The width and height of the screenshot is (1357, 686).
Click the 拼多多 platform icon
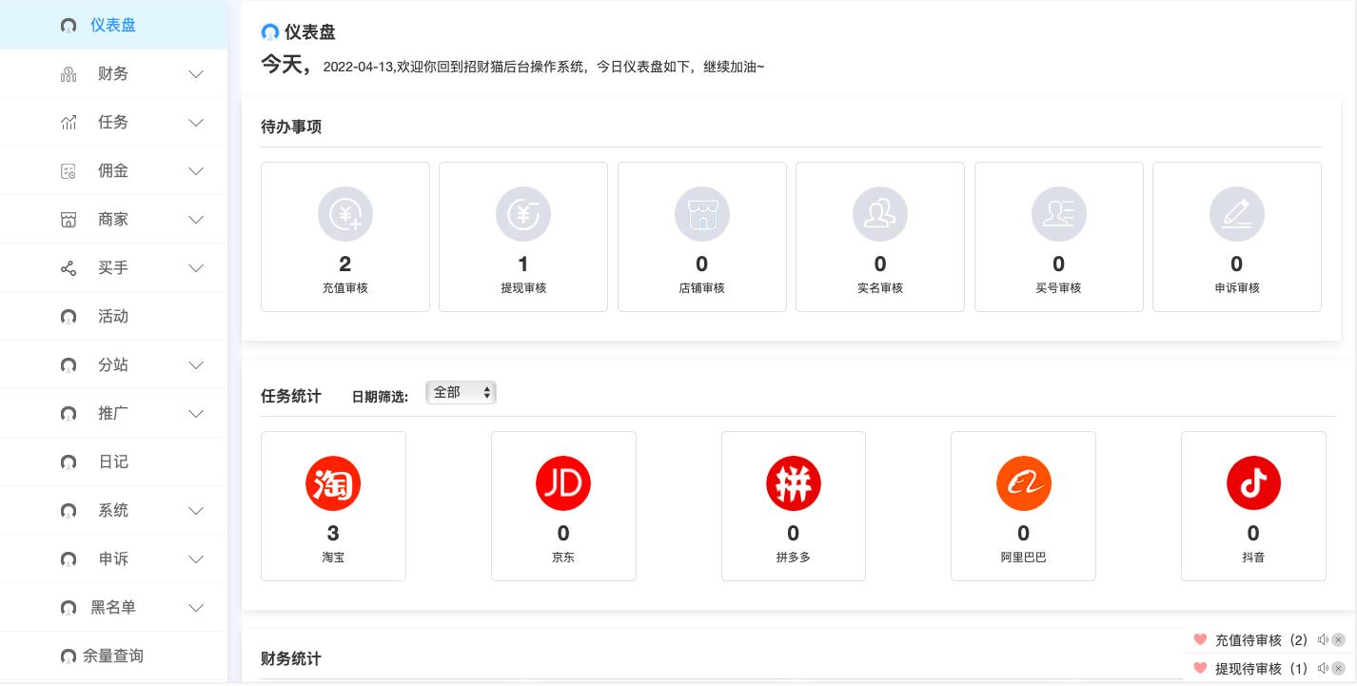pos(794,483)
